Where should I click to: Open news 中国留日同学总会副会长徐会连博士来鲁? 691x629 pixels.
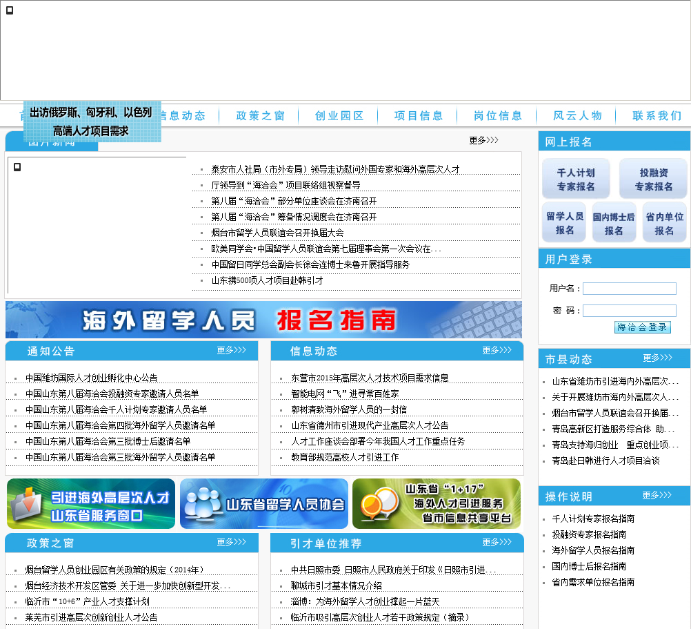(x=310, y=264)
